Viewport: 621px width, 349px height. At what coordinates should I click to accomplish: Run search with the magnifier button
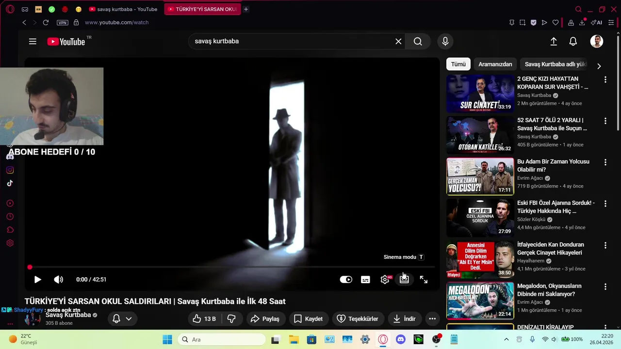[418, 41]
